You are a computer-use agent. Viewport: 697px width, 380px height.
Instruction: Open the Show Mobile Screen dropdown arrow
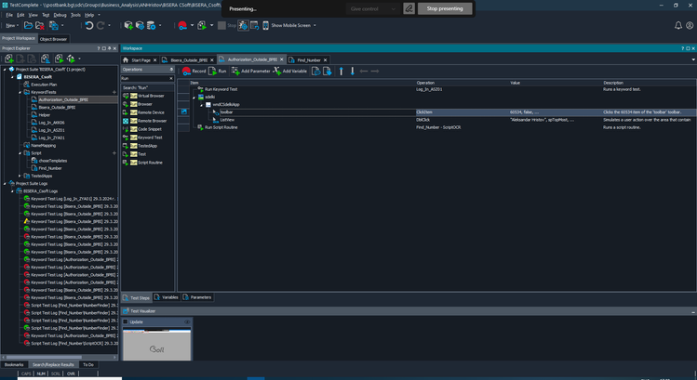click(x=315, y=26)
